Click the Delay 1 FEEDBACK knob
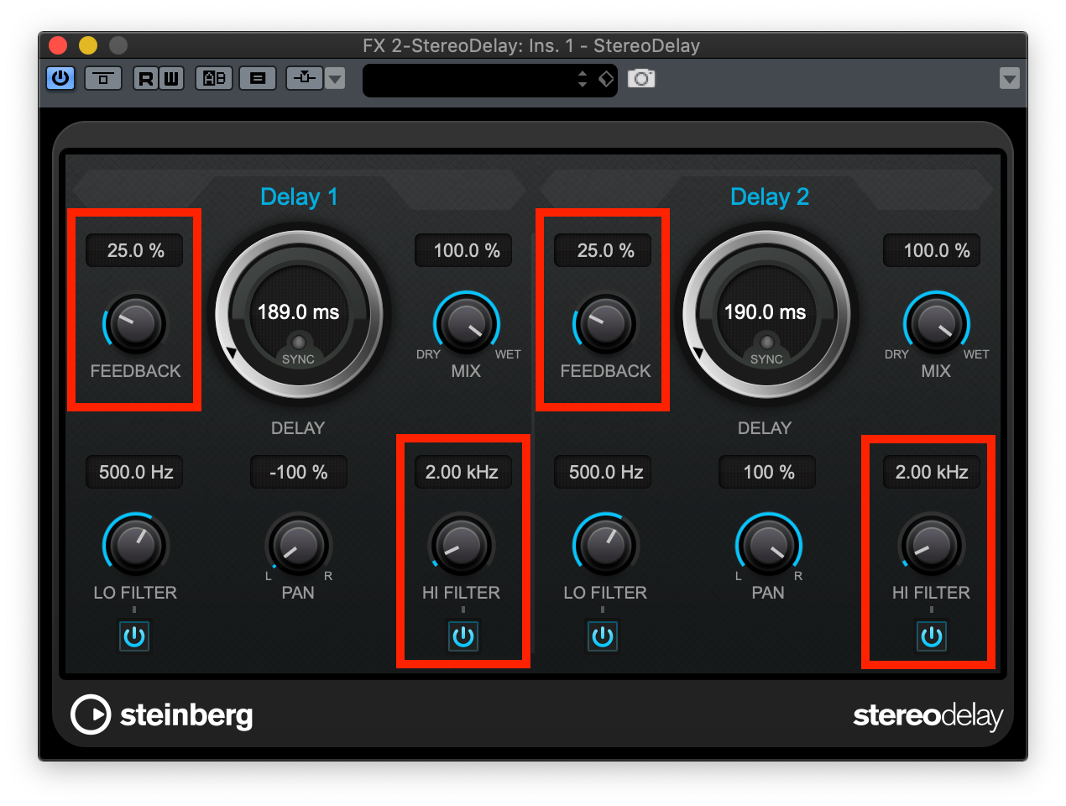The height and width of the screenshot is (806, 1066). [x=135, y=324]
